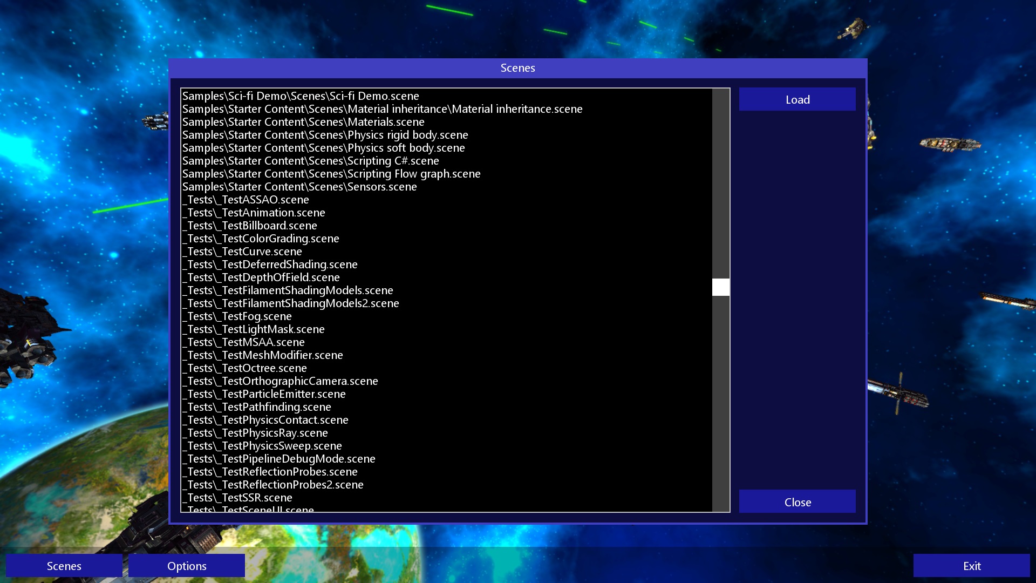Viewport: 1036px width, 583px height.
Task: Select Material inheritance.scene entry
Action: 382,109
